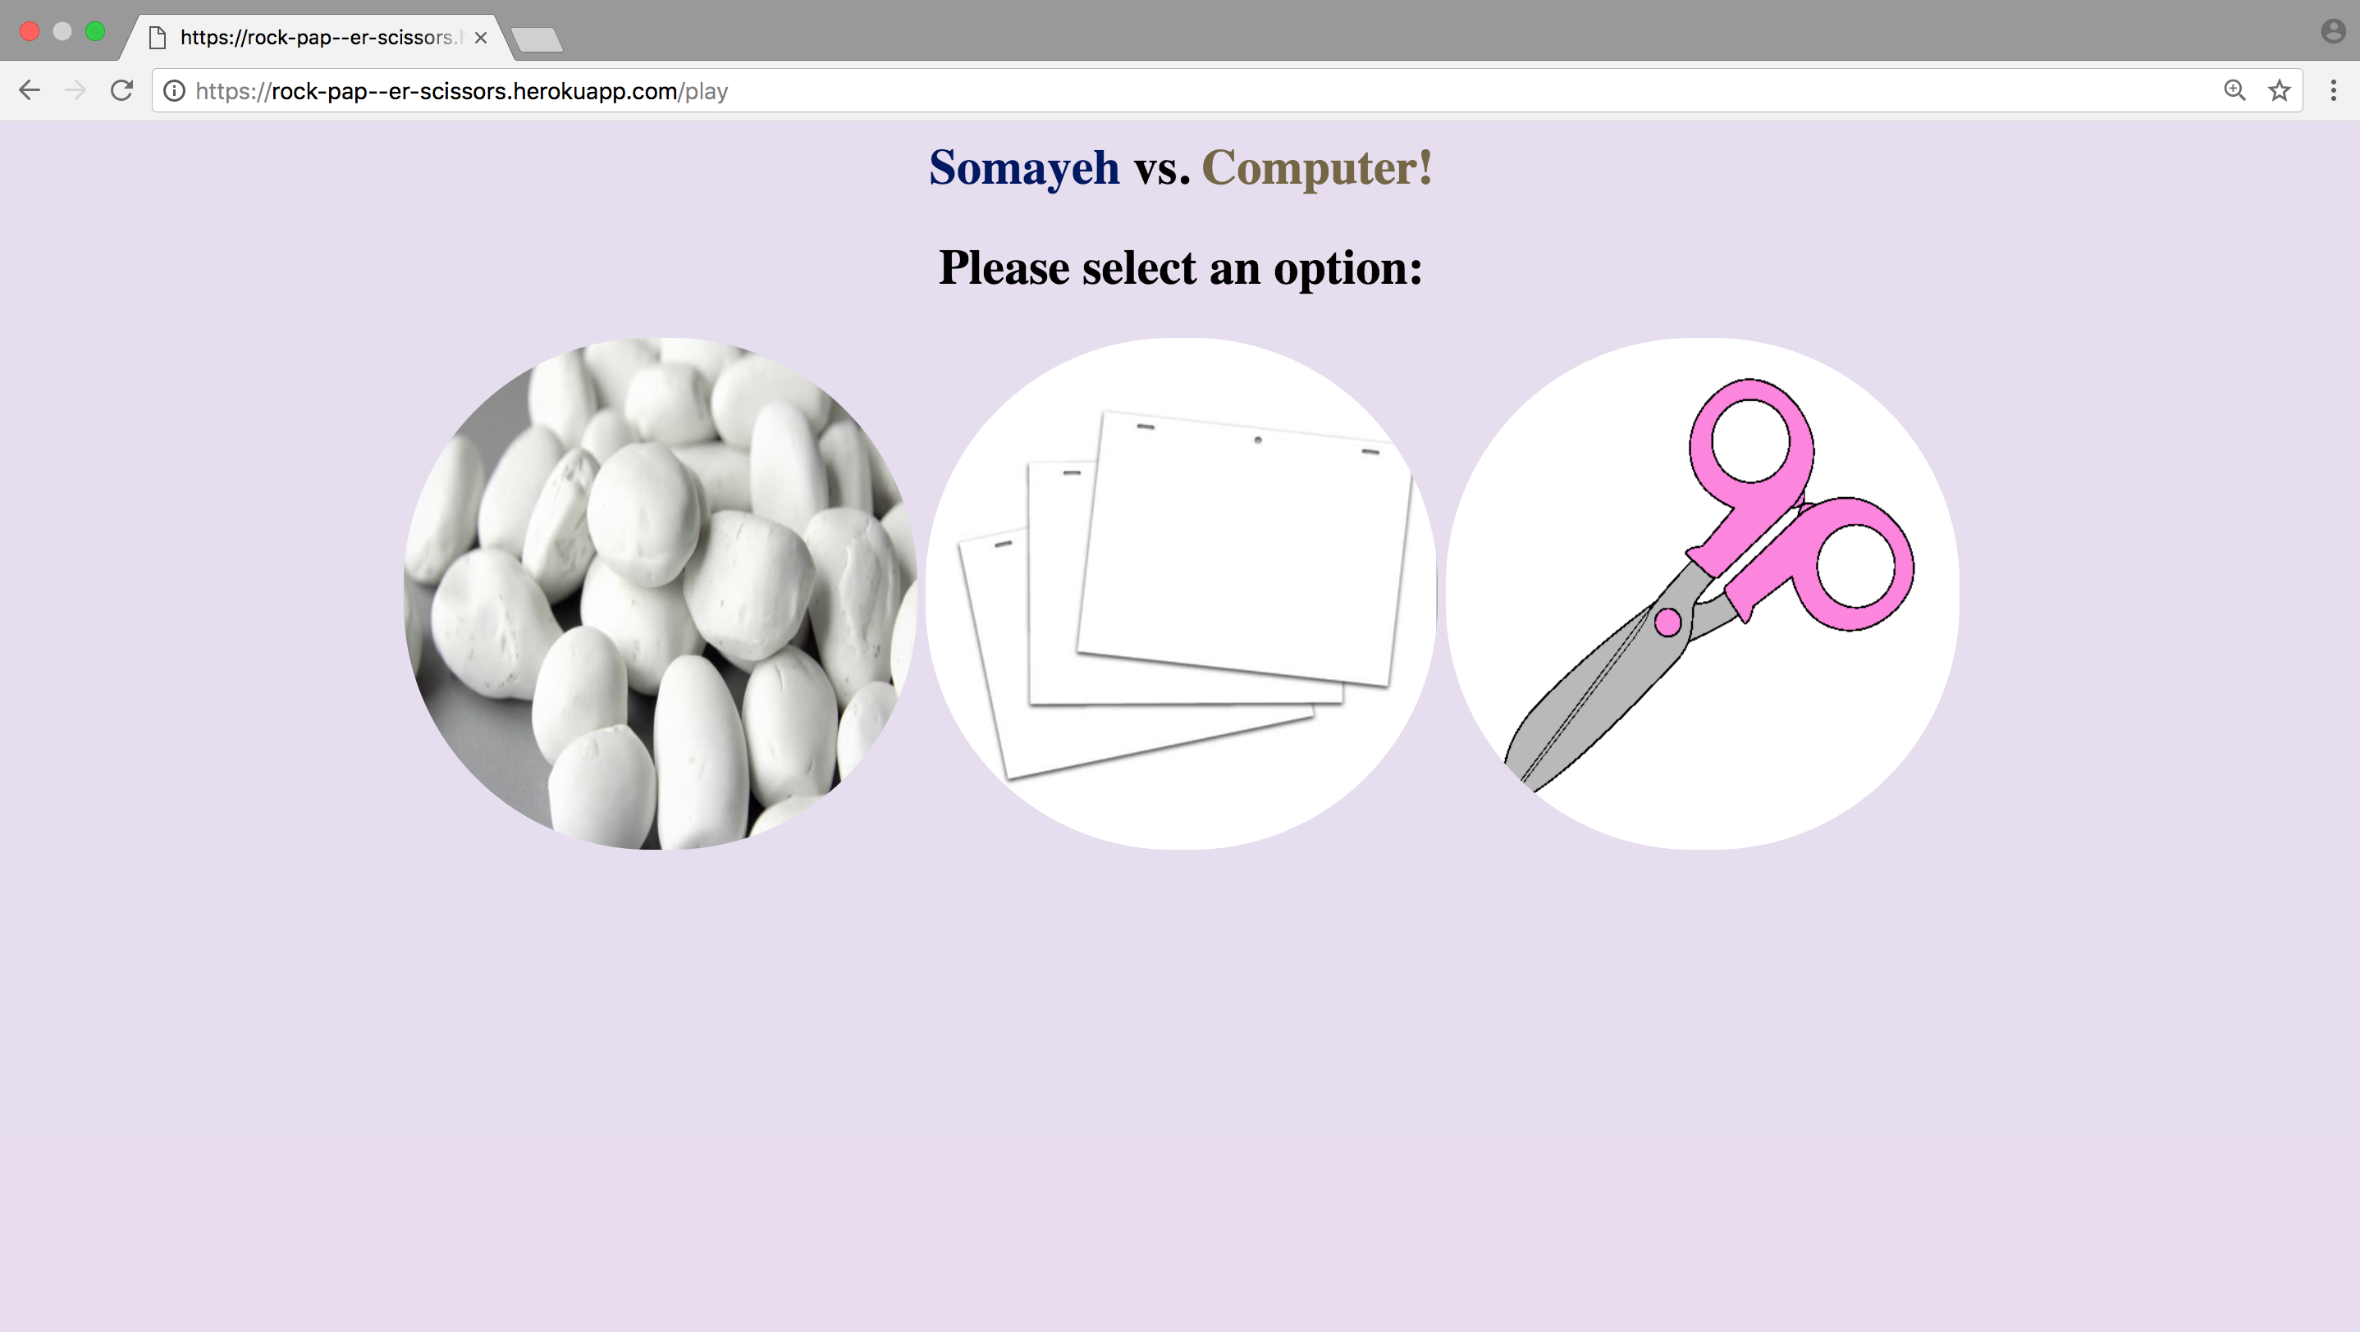Close the rock-pap--er-scissors tab
Screen dimensions: 2360x1332
pos(480,38)
